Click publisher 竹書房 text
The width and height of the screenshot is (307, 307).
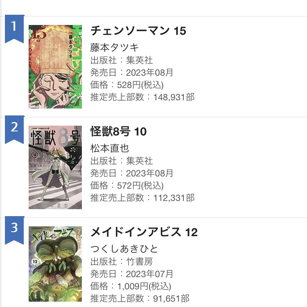coord(140,262)
